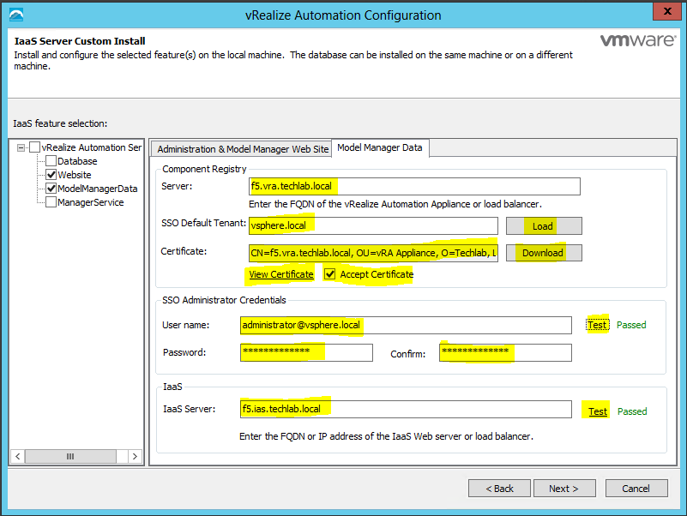687x516 pixels.
Task: Click the "SSO Administrator Credentials" group label
Action: pyautogui.click(x=224, y=300)
